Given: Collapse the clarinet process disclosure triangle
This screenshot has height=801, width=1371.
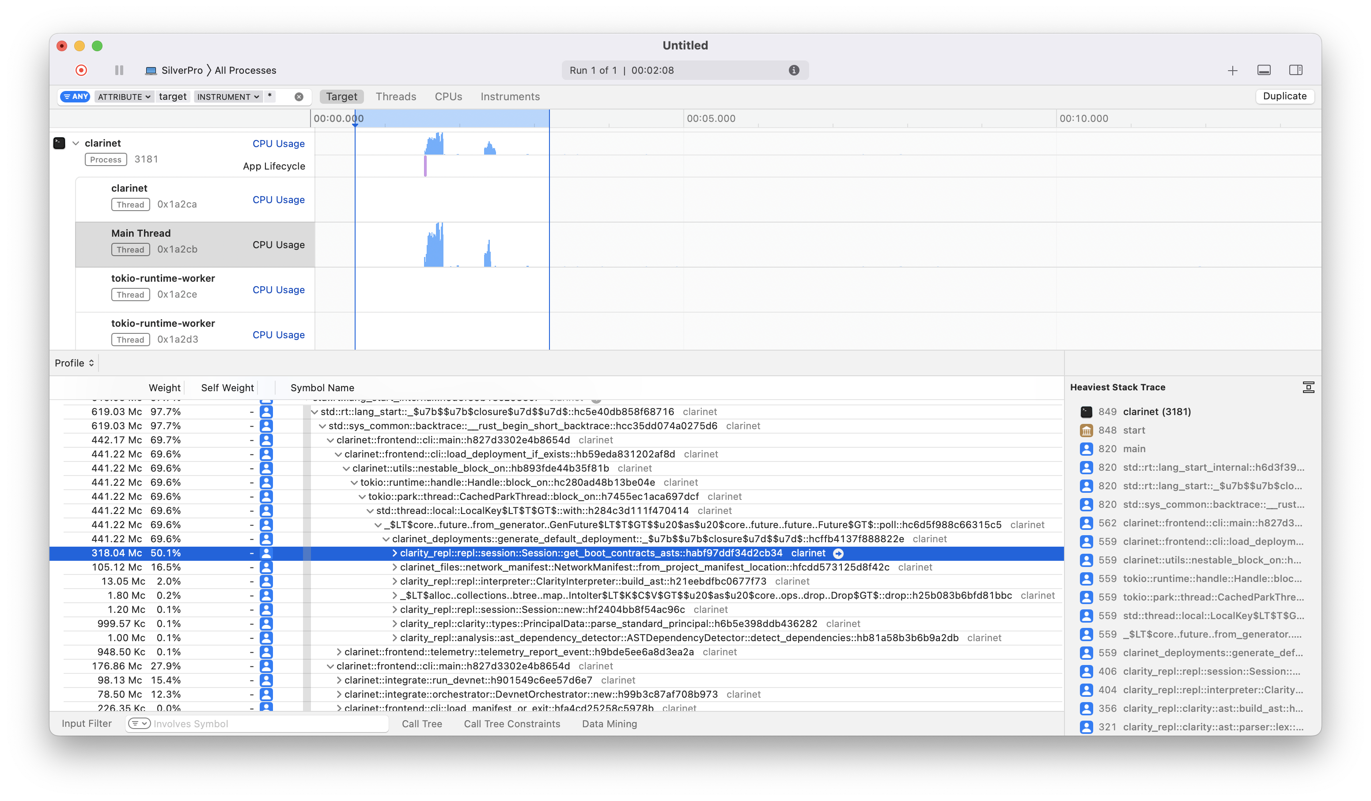Looking at the screenshot, I should pos(76,143).
